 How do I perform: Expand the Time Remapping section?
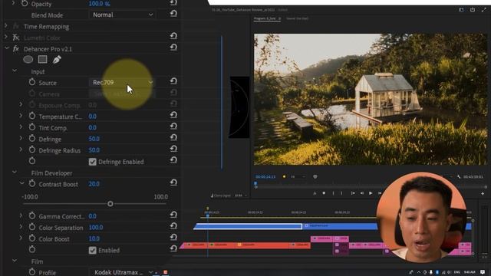click(6, 26)
